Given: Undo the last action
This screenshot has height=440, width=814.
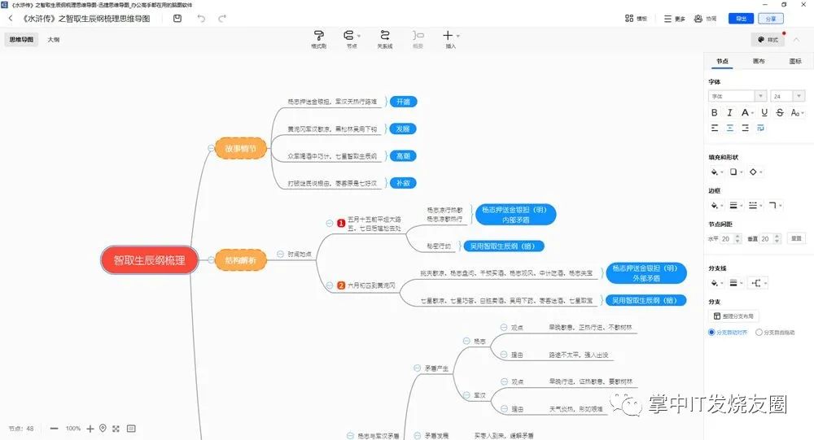Looking at the screenshot, I should click(x=201, y=19).
